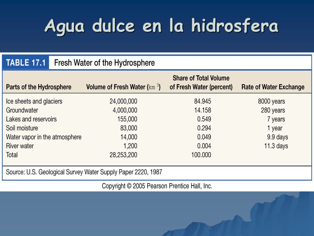Select the 'Source: U.S. Geological Survey' line

tap(84, 172)
